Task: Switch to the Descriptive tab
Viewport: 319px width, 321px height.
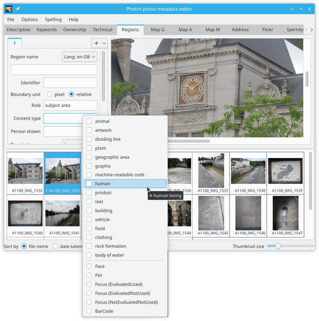Action: point(19,30)
